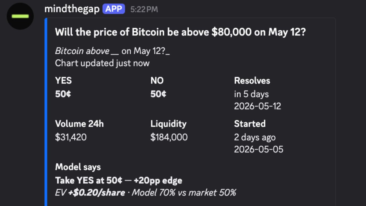Click the 5:22 PM message timestamp
Image resolution: width=366 pixels, height=206 pixels.
[144, 9]
